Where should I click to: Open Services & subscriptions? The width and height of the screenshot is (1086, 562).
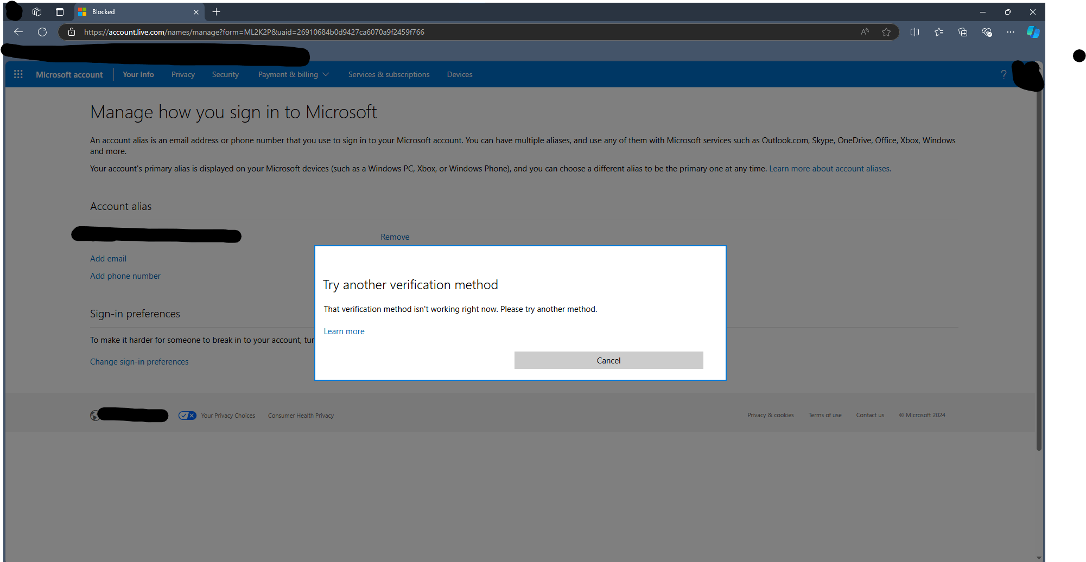point(389,74)
